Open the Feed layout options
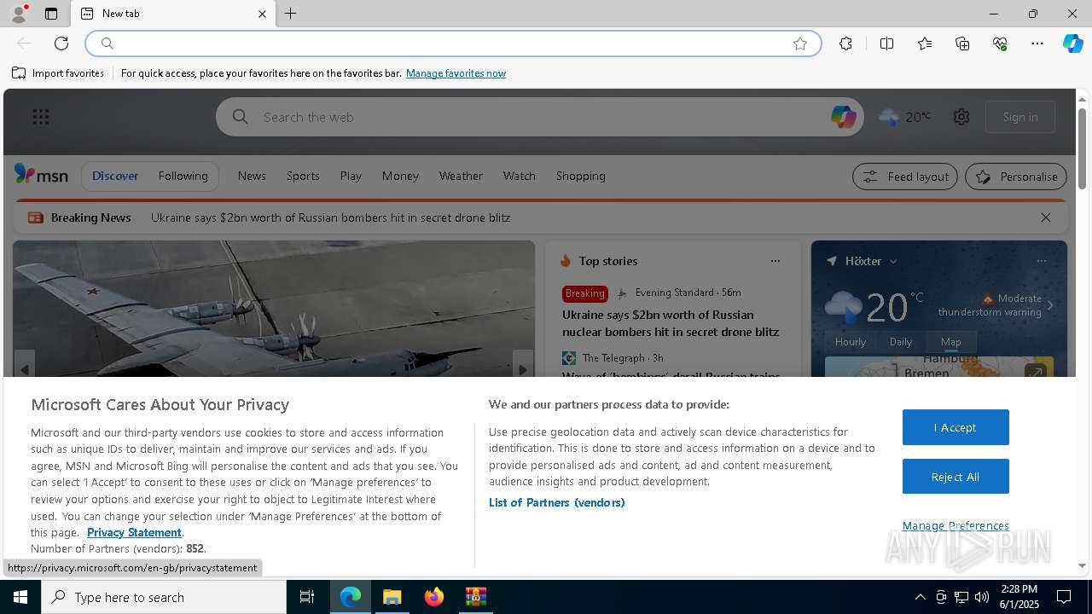The width and height of the screenshot is (1092, 614). (905, 177)
